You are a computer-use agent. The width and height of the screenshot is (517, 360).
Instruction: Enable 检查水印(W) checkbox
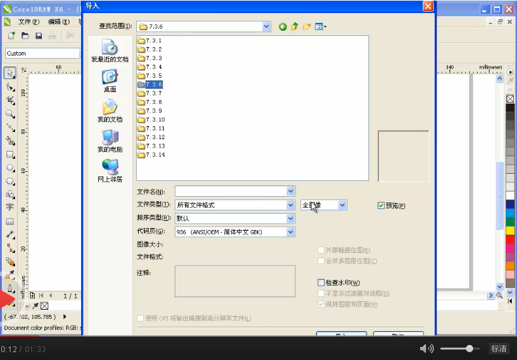tap(321, 282)
